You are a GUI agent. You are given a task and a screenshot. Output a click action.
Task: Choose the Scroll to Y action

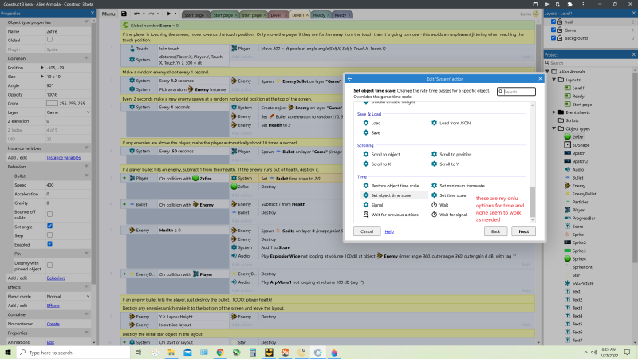[x=445, y=164]
